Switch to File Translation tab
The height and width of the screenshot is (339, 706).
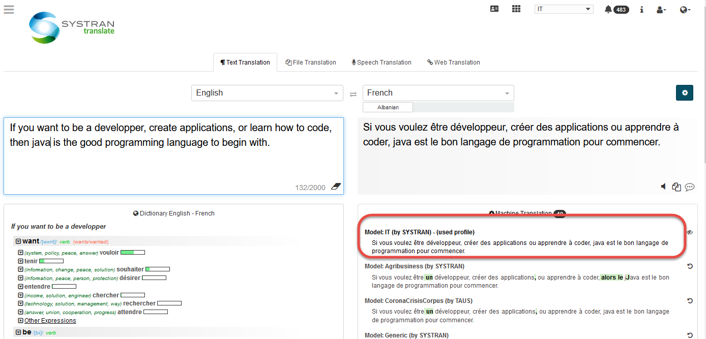(x=311, y=63)
